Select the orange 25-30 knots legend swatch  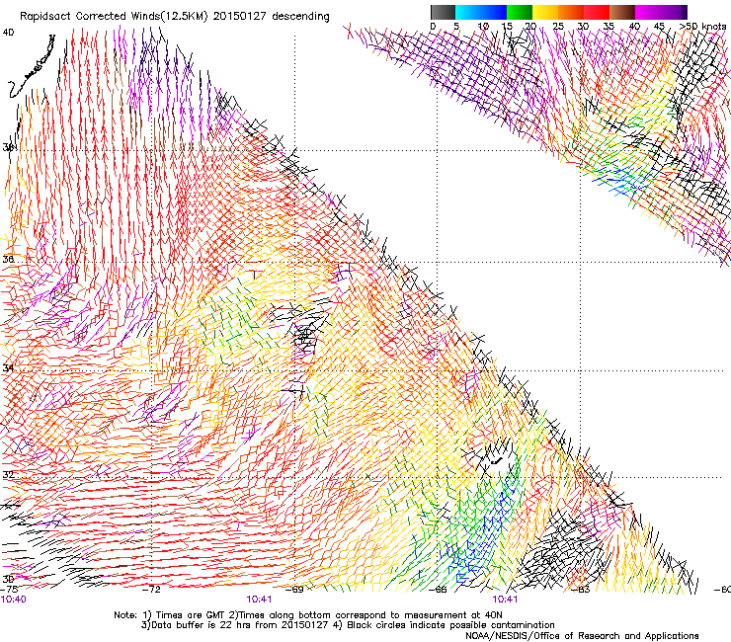coord(571,12)
